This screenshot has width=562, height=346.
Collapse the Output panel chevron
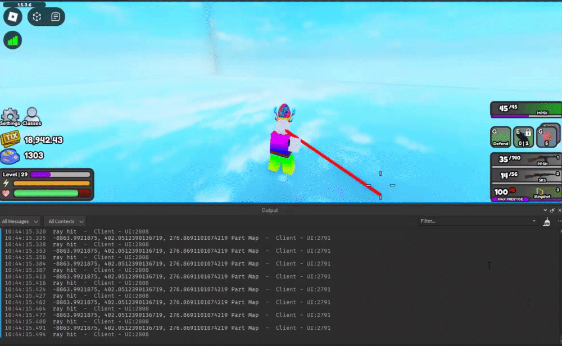pyautogui.click(x=545, y=210)
